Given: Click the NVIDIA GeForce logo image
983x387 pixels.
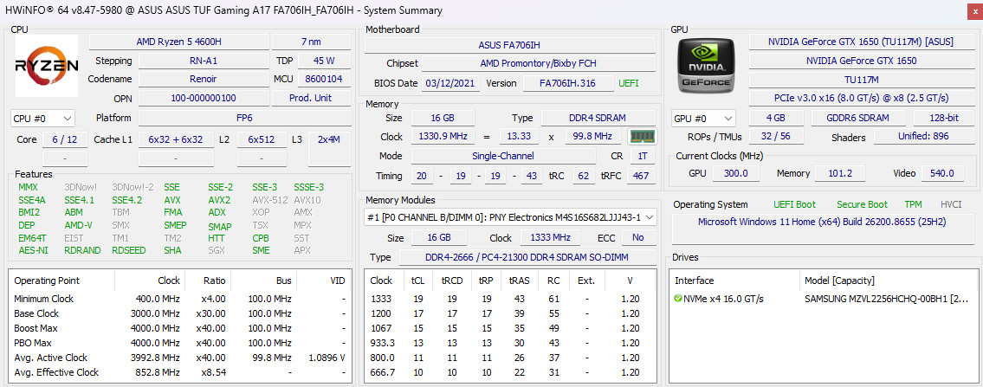Looking at the screenshot, I should tap(706, 66).
